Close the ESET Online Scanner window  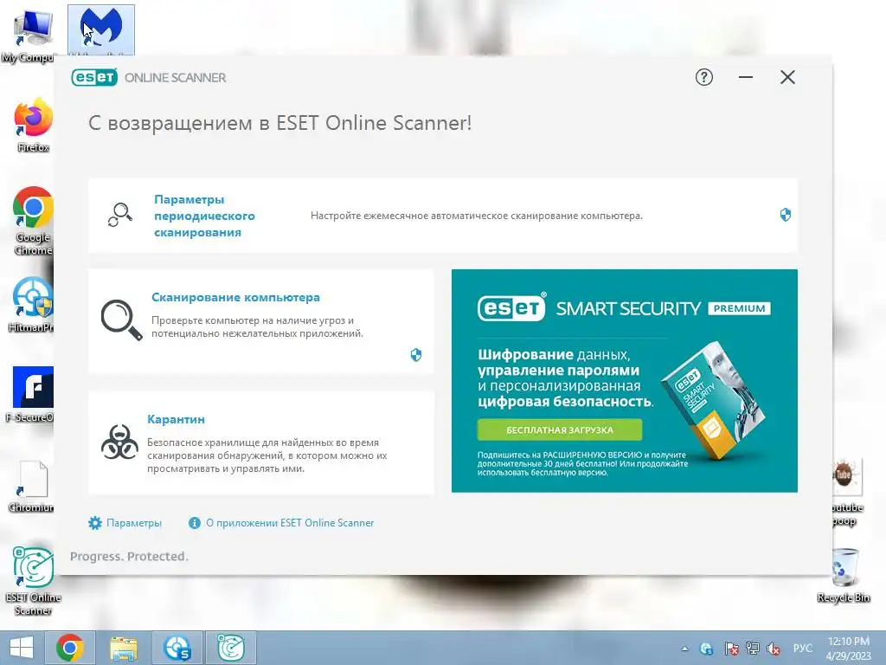pyautogui.click(x=787, y=77)
